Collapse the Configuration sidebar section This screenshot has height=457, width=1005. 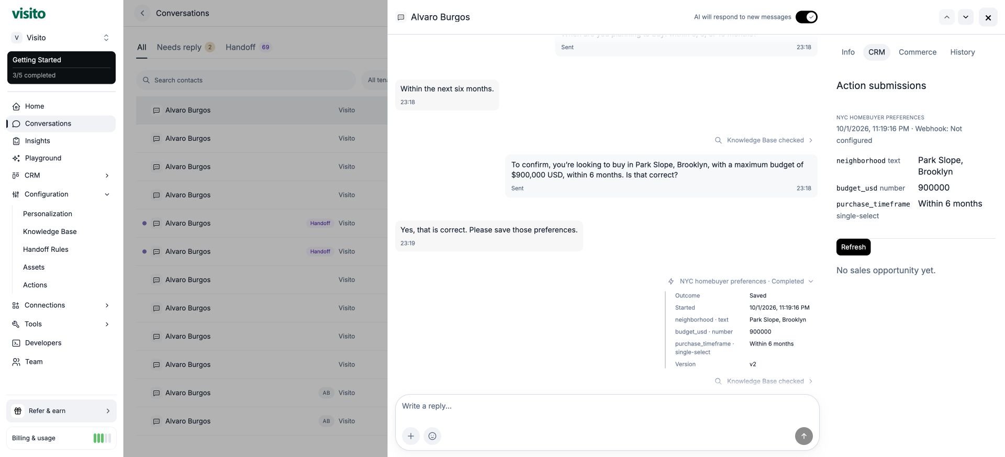point(61,194)
